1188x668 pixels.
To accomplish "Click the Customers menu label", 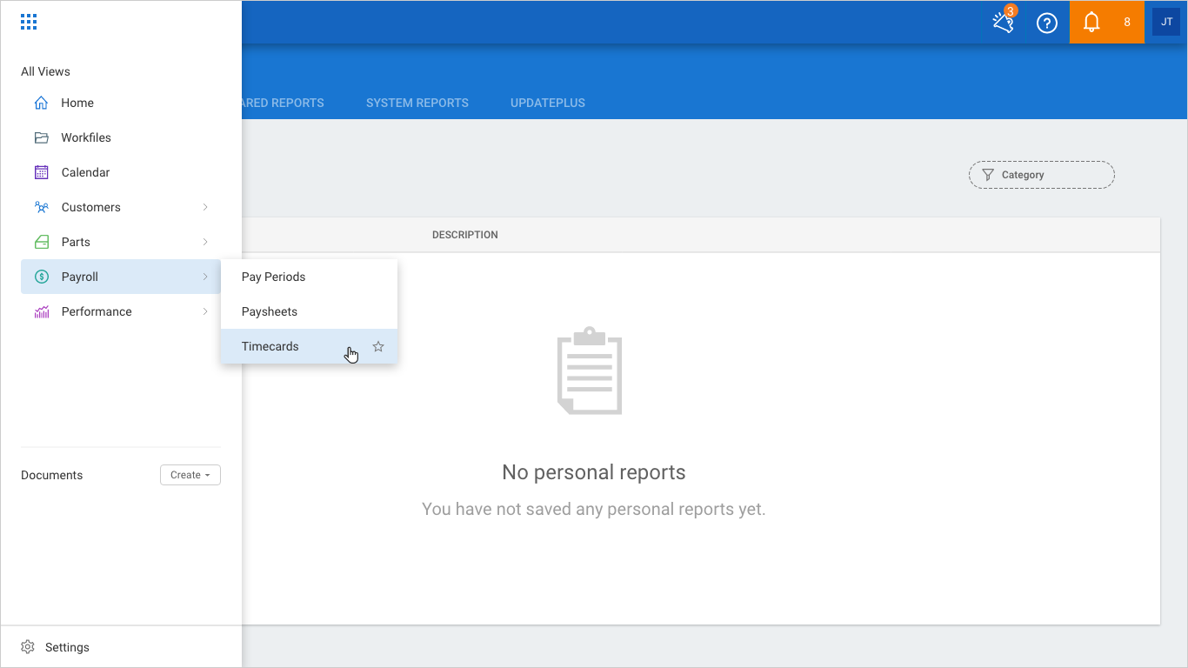I will 90,207.
